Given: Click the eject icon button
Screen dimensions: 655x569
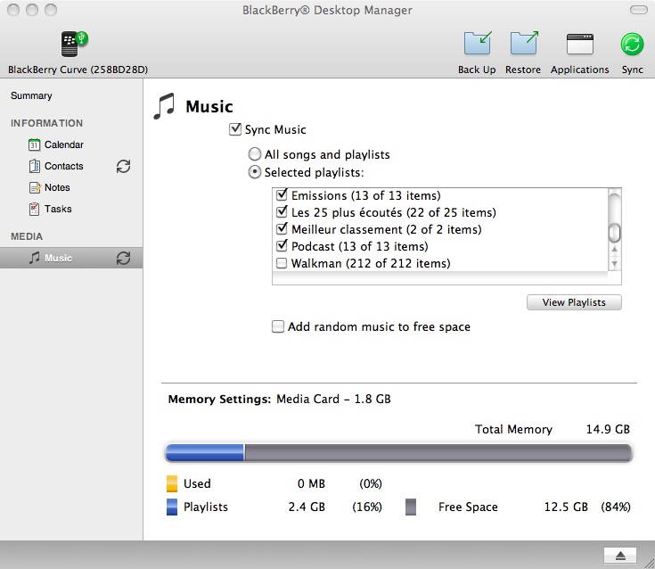Looking at the screenshot, I should (620, 556).
